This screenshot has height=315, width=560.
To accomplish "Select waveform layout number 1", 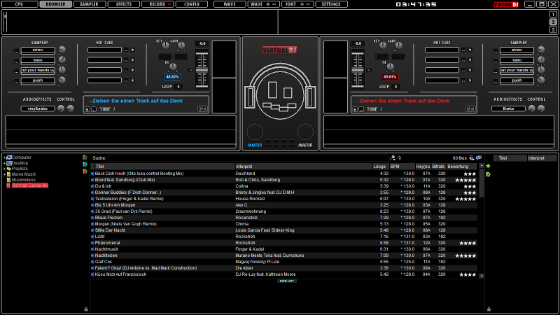I will pos(553,15).
